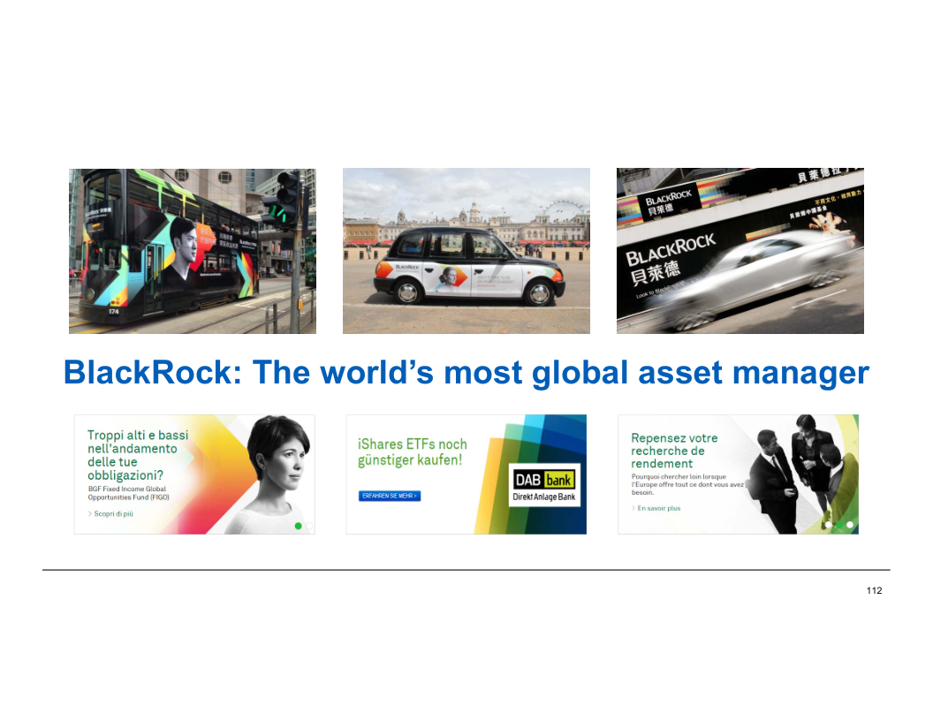The width and height of the screenshot is (933, 721).
Task: Click the slide title 'BlackRock: The world's most global asset manager'
Action: coord(466,373)
